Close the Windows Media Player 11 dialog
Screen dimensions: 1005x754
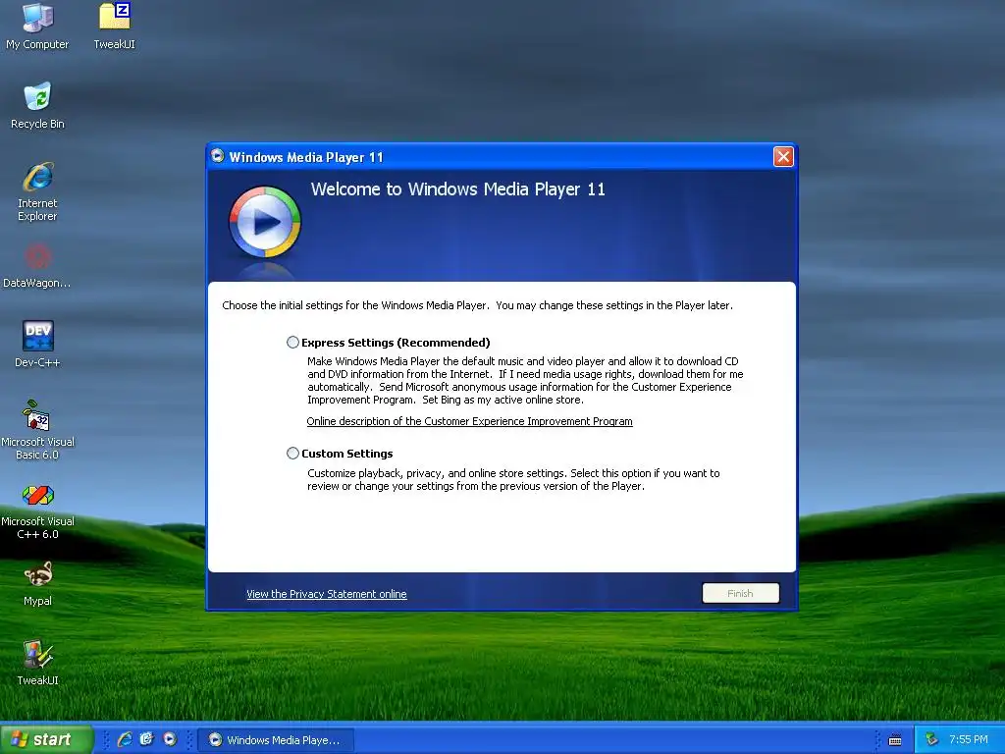(783, 156)
